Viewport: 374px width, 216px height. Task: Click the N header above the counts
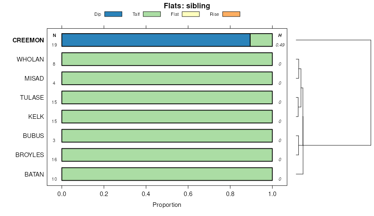[54, 35]
